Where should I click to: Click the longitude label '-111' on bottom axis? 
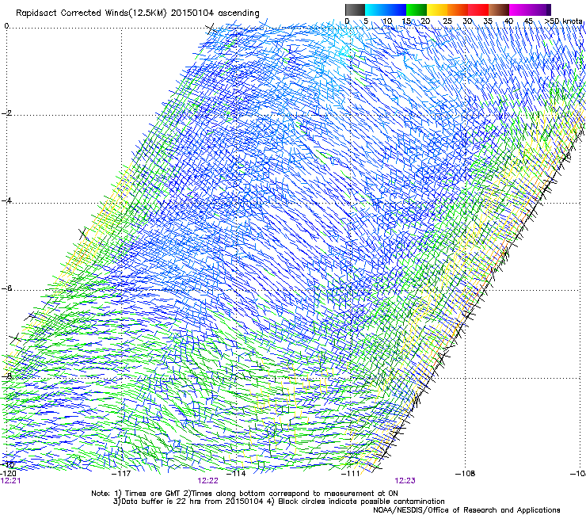[x=351, y=474]
